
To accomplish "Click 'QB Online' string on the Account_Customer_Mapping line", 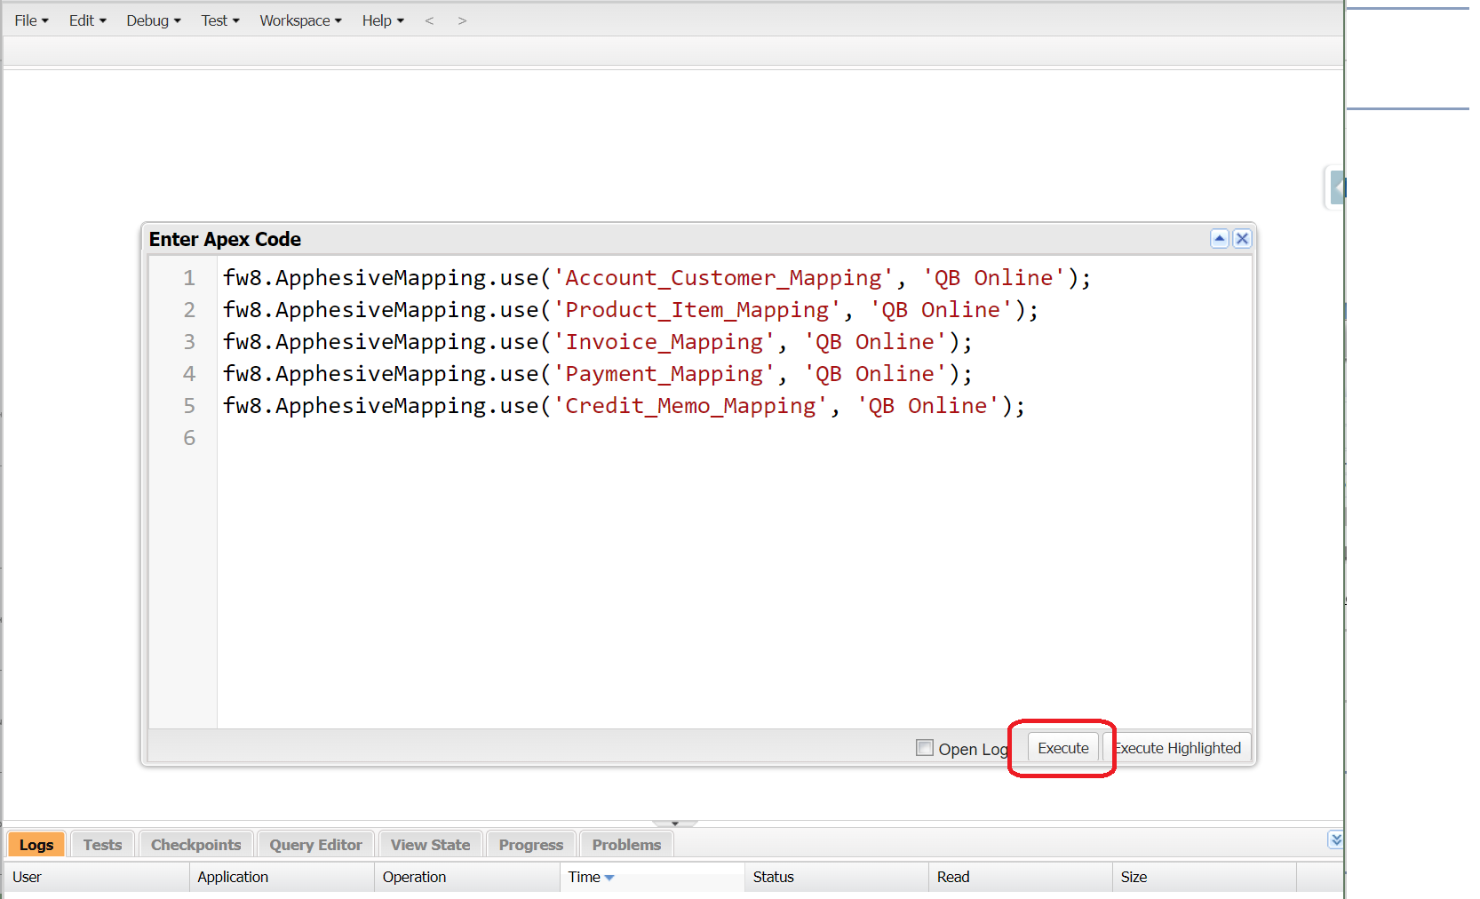I will point(993,278).
